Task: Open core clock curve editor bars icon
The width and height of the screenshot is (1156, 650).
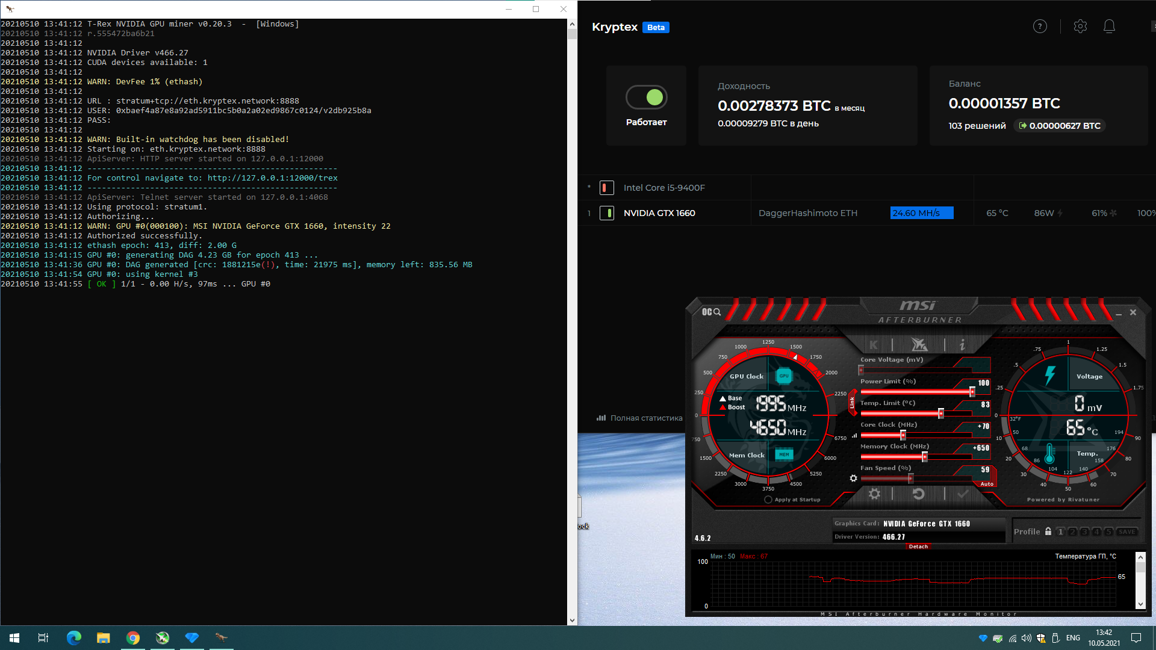Action: pos(854,435)
